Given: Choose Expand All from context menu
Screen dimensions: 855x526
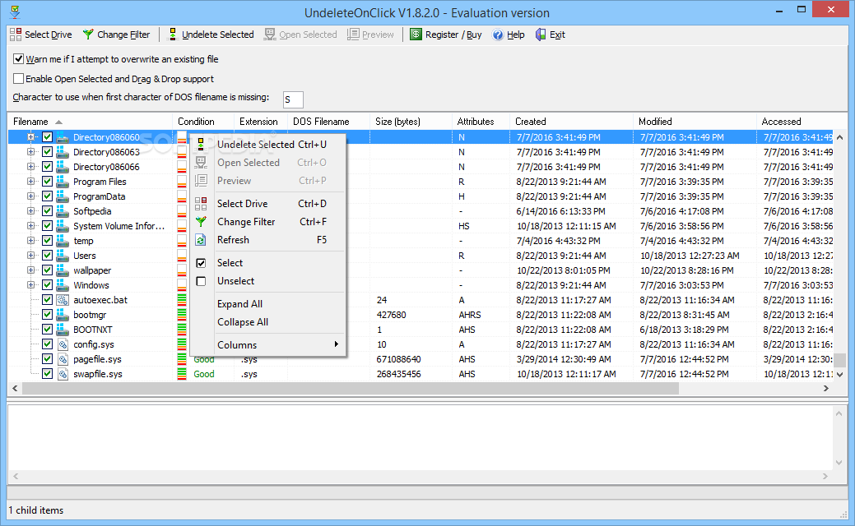Looking at the screenshot, I should pyautogui.click(x=267, y=304).
